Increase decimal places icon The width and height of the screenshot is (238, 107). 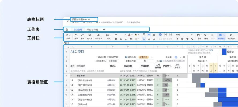pyautogui.click(x=187, y=39)
